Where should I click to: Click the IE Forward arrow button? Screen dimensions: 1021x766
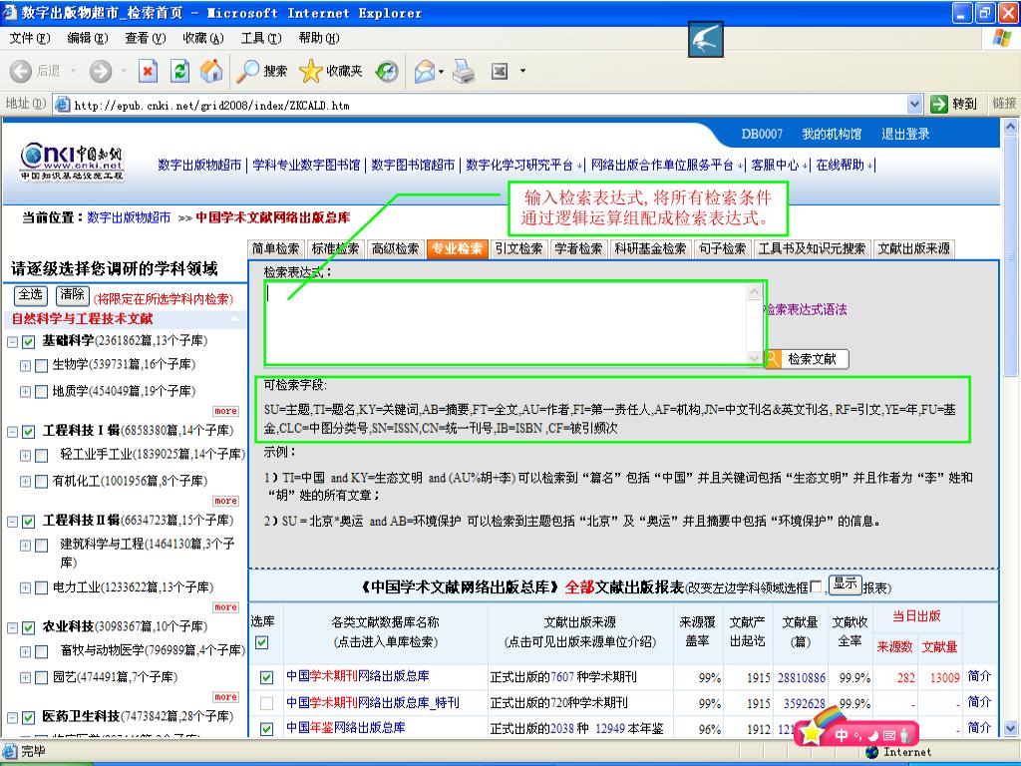[101, 71]
